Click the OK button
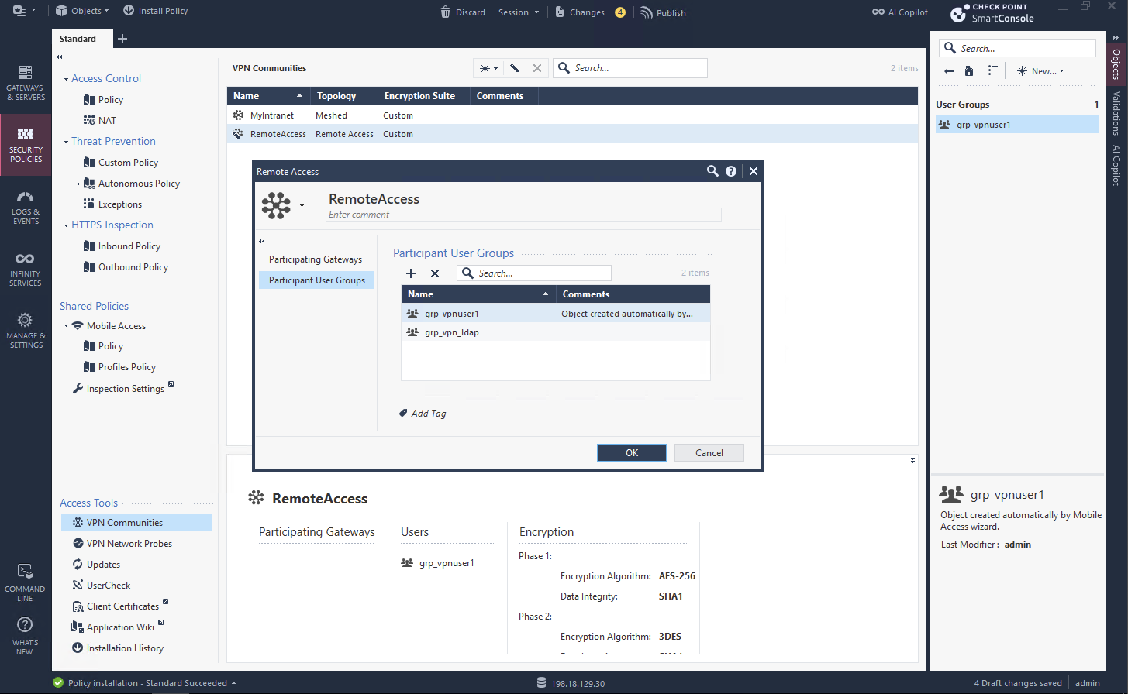This screenshot has width=1128, height=694. pos(631,453)
